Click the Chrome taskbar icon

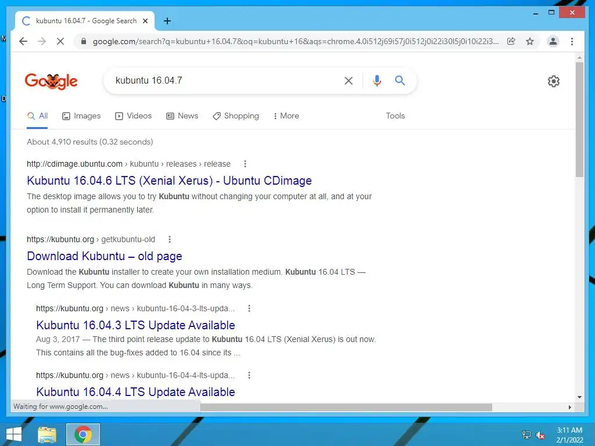(x=83, y=434)
